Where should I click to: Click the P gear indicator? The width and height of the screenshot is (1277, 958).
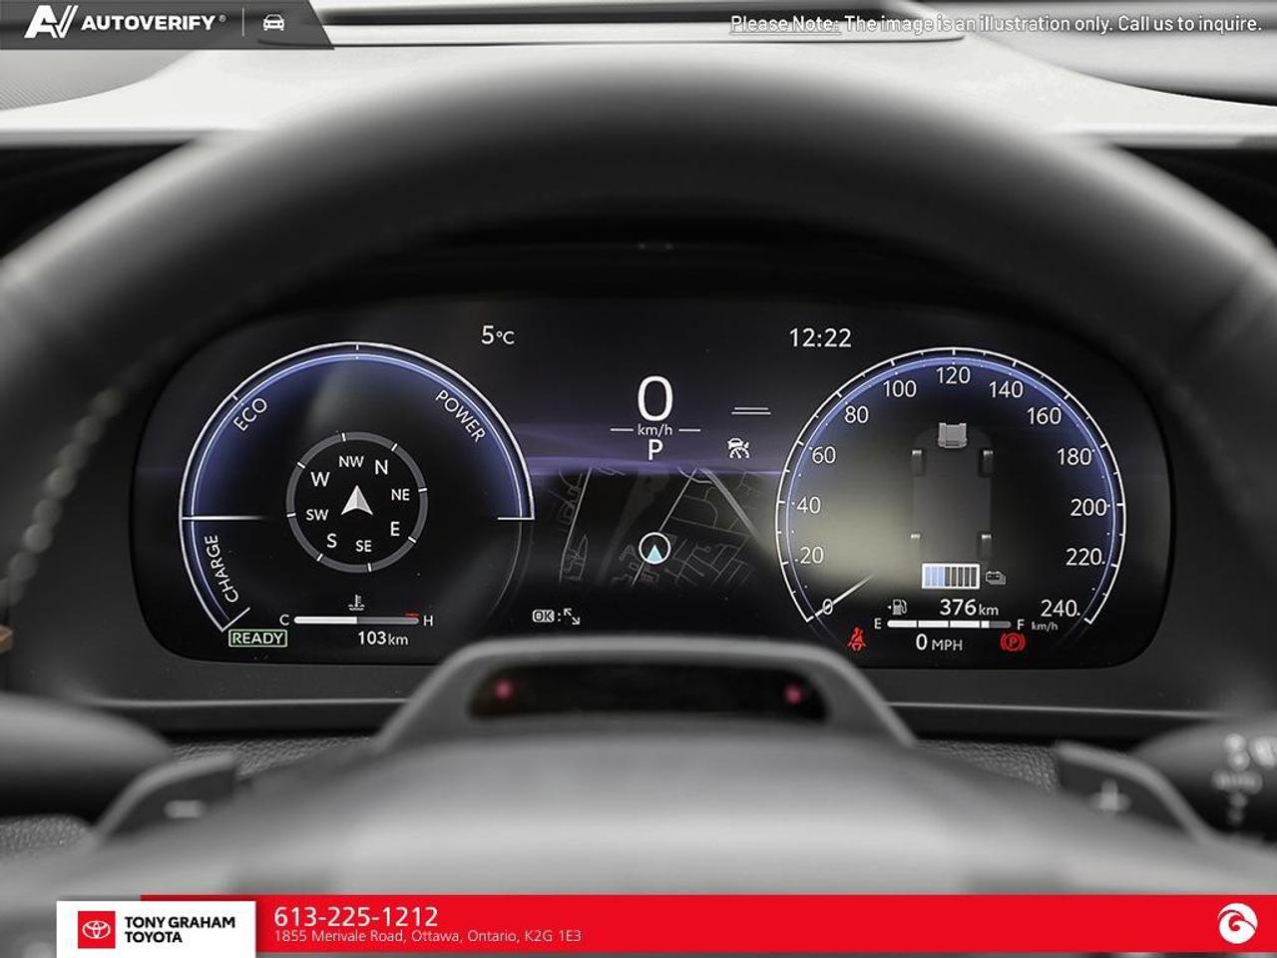click(654, 451)
